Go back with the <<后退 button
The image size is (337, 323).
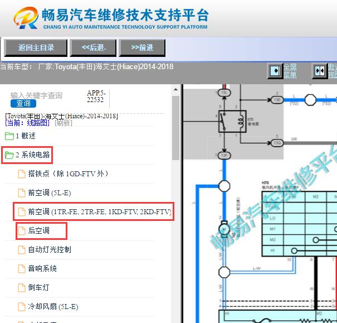[x=93, y=48]
